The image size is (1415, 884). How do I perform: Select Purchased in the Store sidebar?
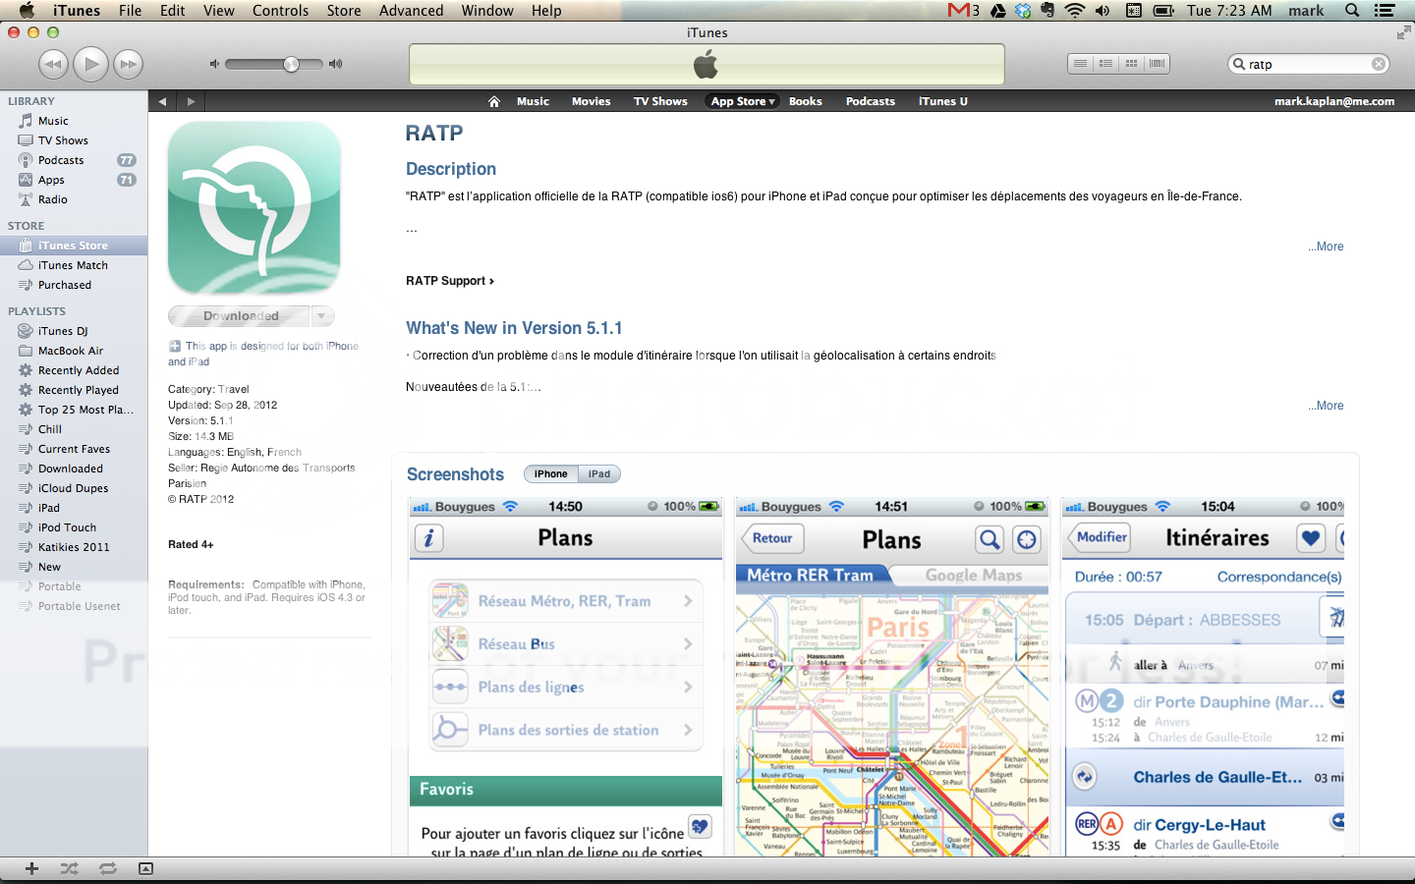pyautogui.click(x=74, y=285)
